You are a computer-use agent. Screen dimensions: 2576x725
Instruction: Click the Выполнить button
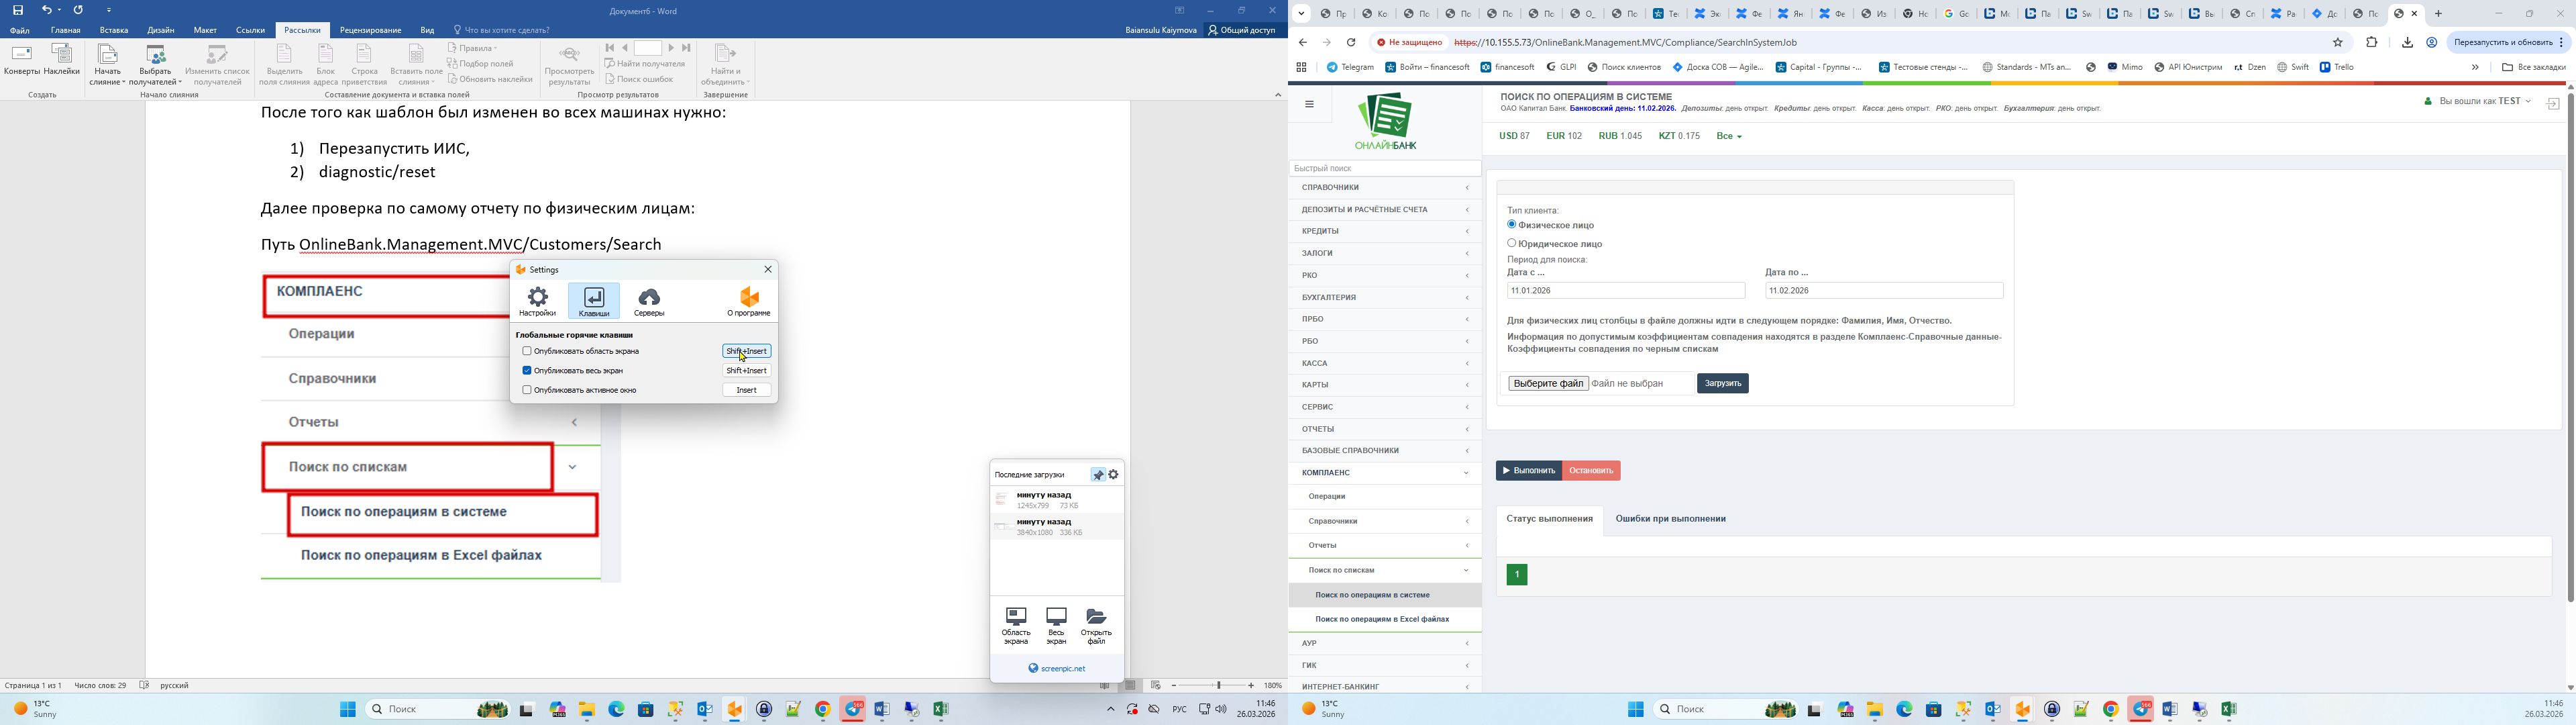pos(1528,471)
